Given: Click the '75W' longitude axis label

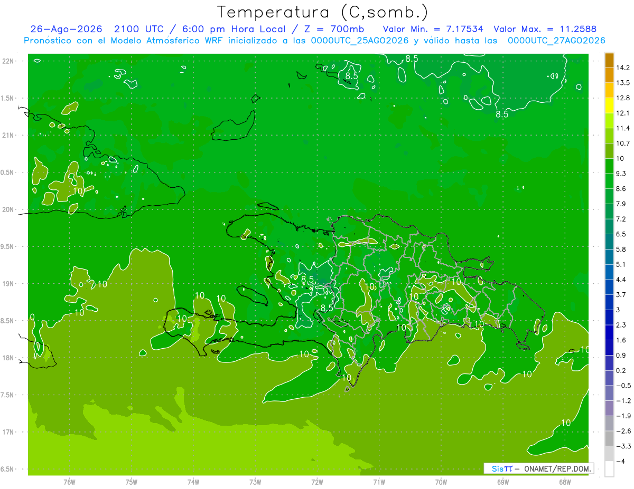Looking at the screenshot, I should (x=132, y=482).
